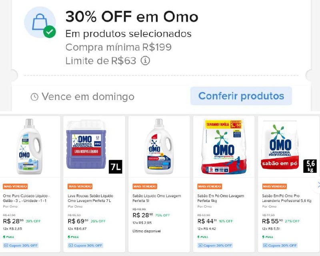Click the shopping bag coupon icon

(x=40, y=22)
